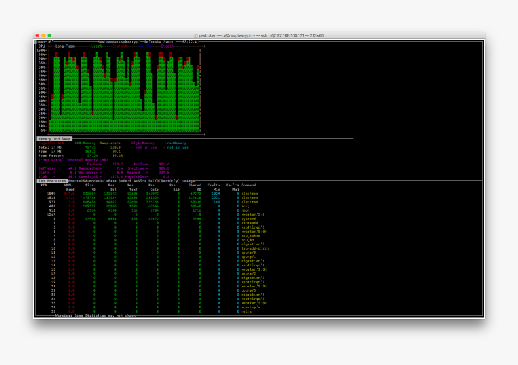
Task: Click the 'ksoftirqd/0' process command
Action: click(x=253, y=227)
